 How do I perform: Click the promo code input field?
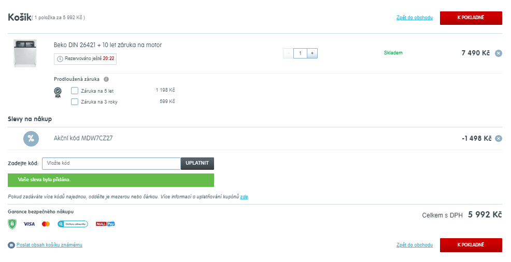(111, 164)
